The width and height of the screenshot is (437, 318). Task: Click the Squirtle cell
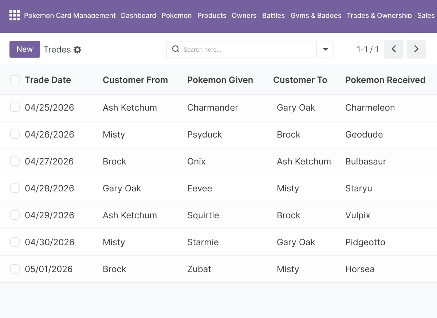tap(203, 215)
